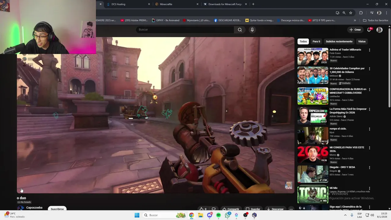Open options for Diegote - ORO Y SEDA
The image size is (391, 220).
(x=369, y=168)
